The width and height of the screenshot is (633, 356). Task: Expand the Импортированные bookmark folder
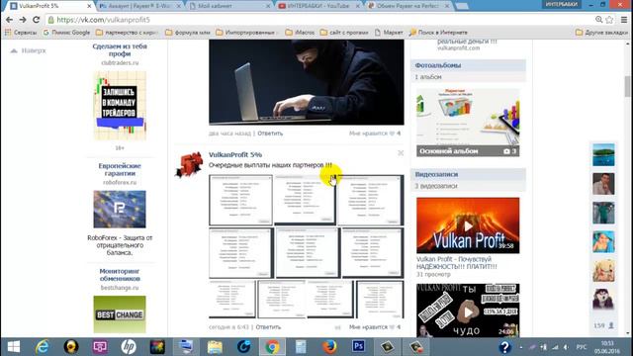(246, 33)
